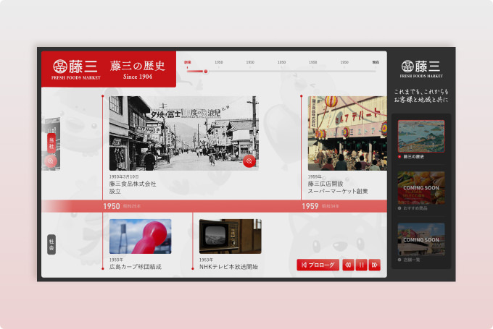Click the 1950 year marker on red band
493x329 pixels.
pyautogui.click(x=112, y=206)
